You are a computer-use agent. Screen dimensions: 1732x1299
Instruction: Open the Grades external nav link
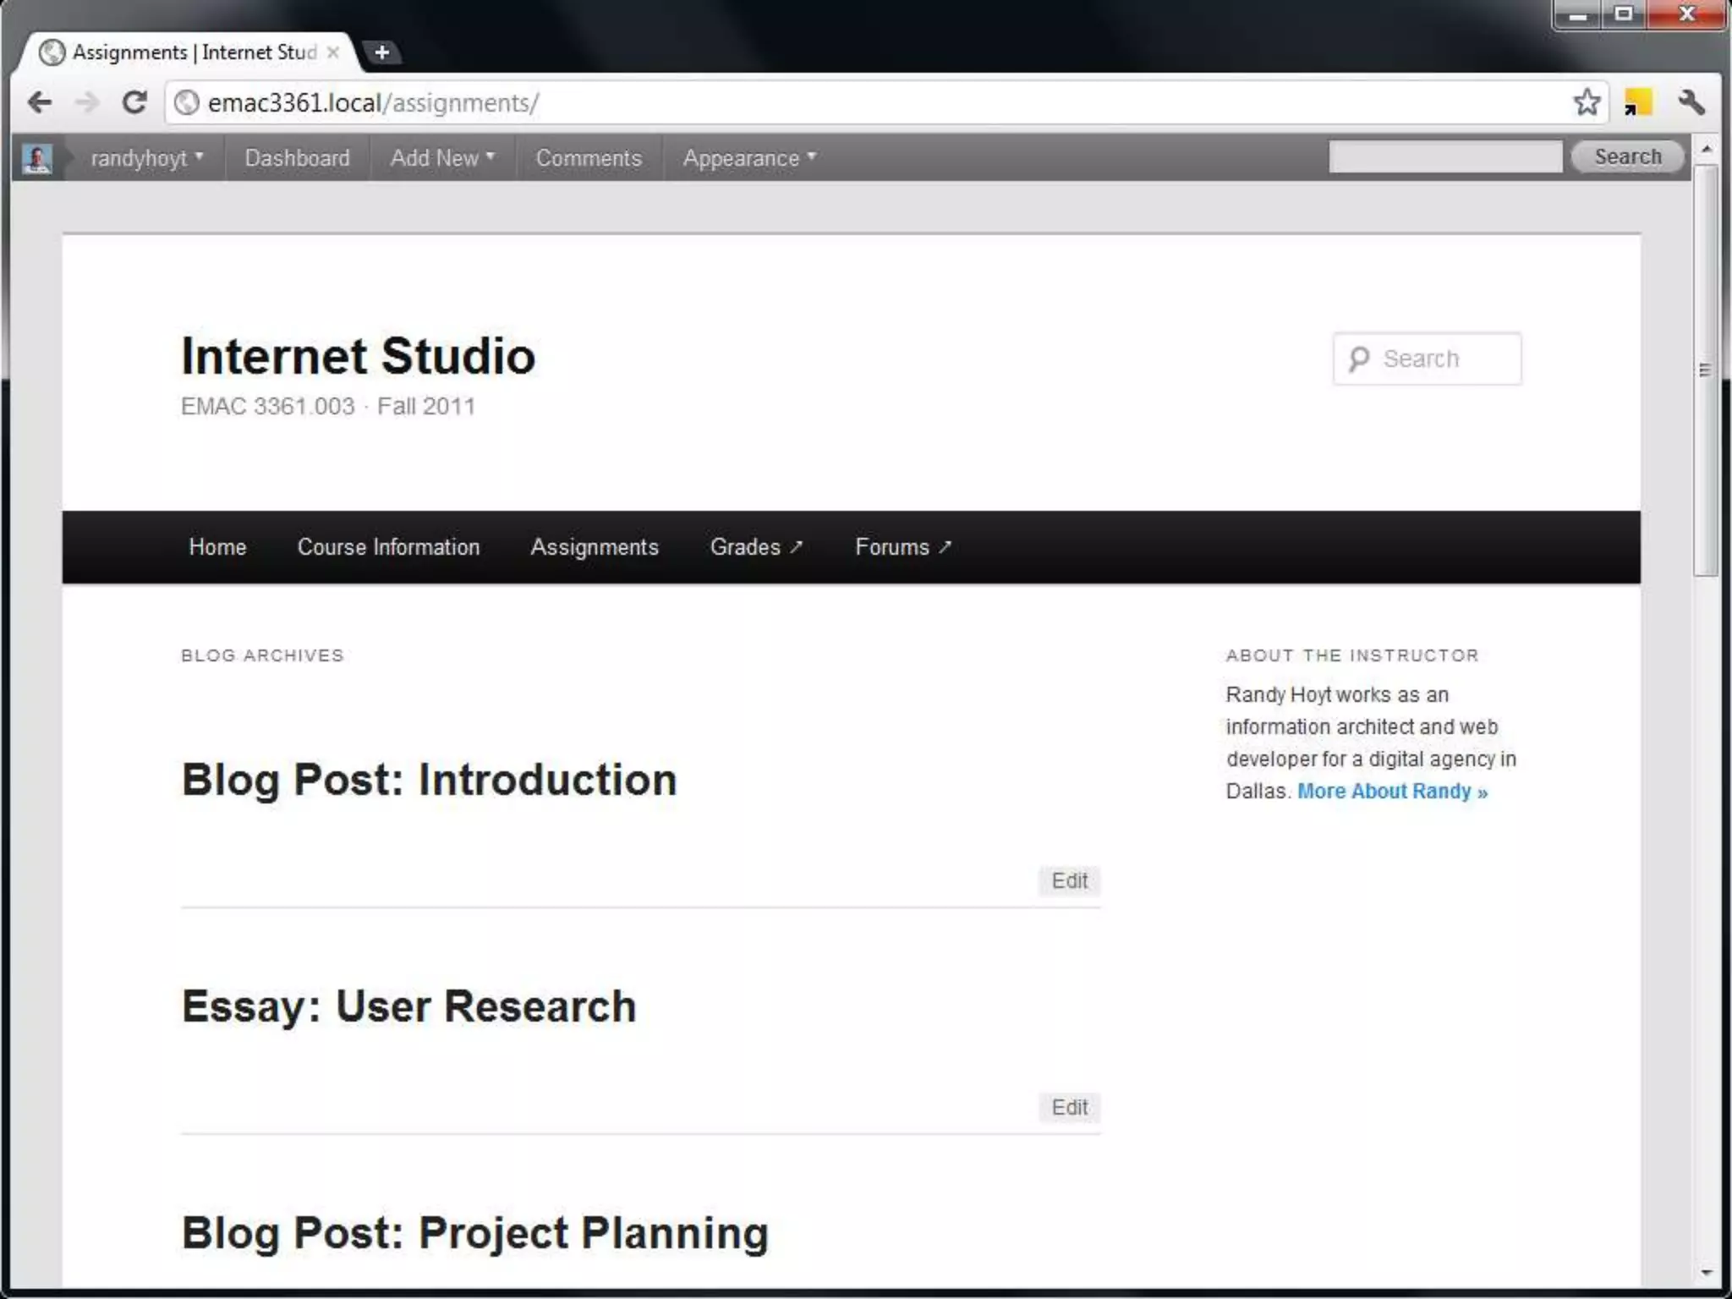[x=756, y=547]
